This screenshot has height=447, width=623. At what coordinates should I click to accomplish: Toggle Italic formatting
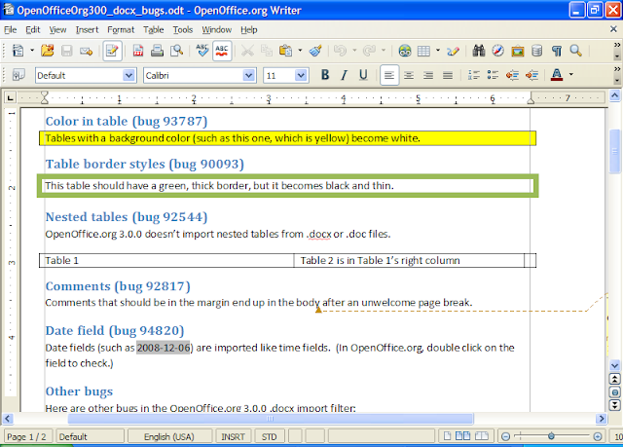click(343, 75)
